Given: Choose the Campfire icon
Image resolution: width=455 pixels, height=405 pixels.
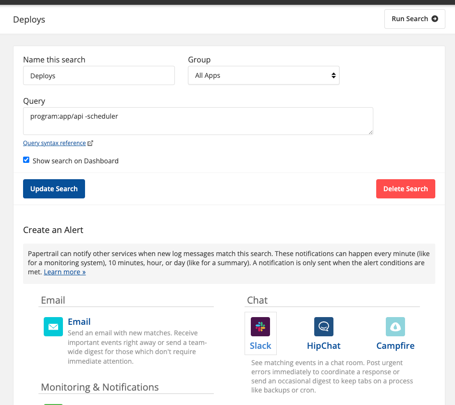Looking at the screenshot, I should 395,327.
